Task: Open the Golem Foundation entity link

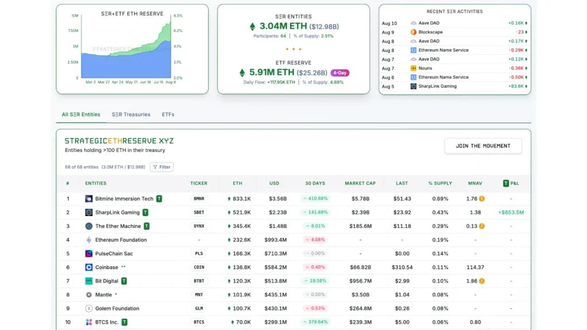Action: 117,308
